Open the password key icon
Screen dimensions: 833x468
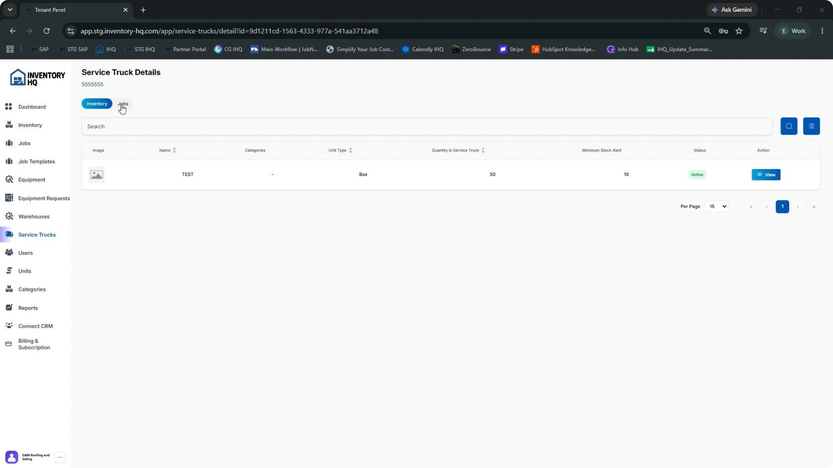(723, 30)
